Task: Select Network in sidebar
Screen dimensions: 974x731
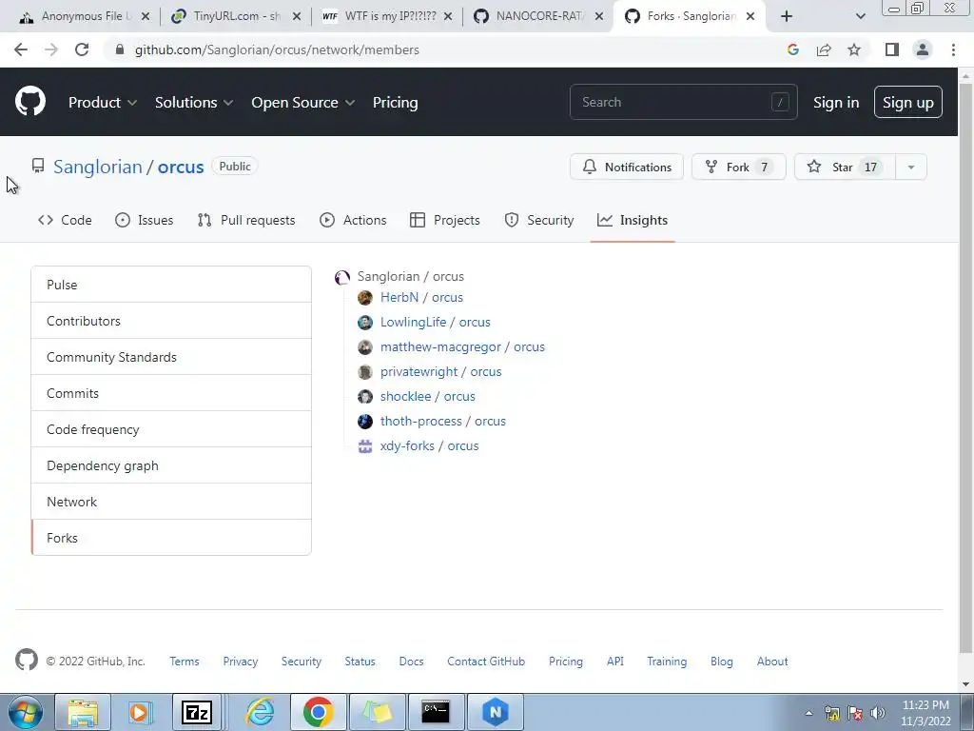Action: [x=171, y=501]
